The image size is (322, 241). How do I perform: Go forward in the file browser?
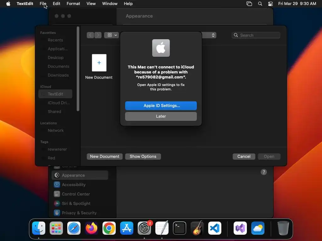click(x=98, y=35)
